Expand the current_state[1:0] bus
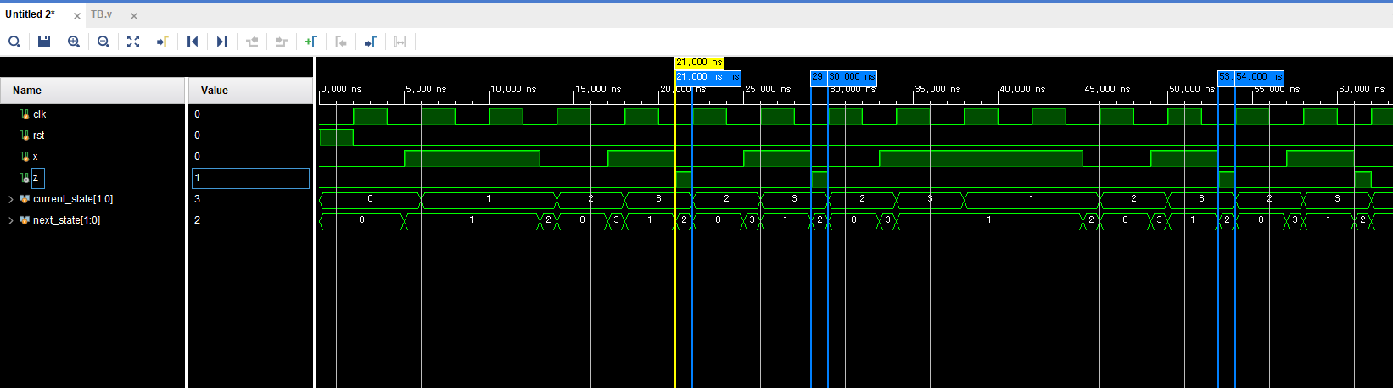Image resolution: width=1393 pixels, height=388 pixels. click(x=11, y=199)
